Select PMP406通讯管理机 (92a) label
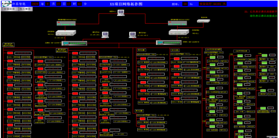 (x=44, y=57)
